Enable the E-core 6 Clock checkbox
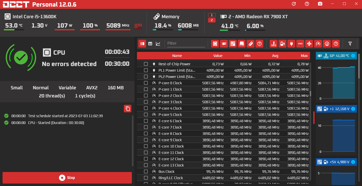Screen dimensions: 362x186 (x=146, y=121)
